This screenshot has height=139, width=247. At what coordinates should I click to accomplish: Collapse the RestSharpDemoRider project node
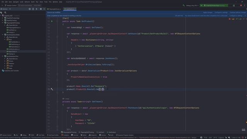coord(3,35)
